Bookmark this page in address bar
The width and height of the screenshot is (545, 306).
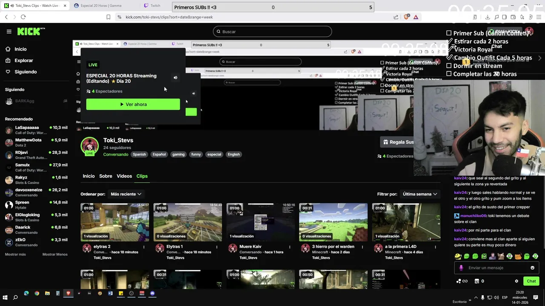point(108,17)
